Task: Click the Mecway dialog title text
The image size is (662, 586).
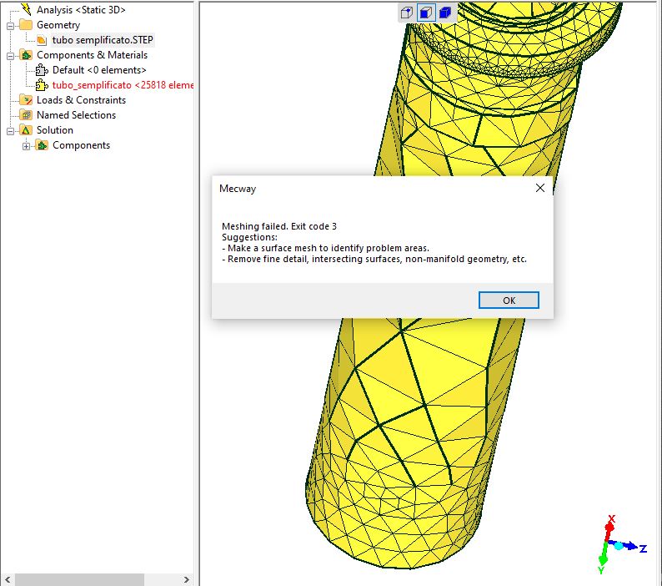Action: pos(238,189)
